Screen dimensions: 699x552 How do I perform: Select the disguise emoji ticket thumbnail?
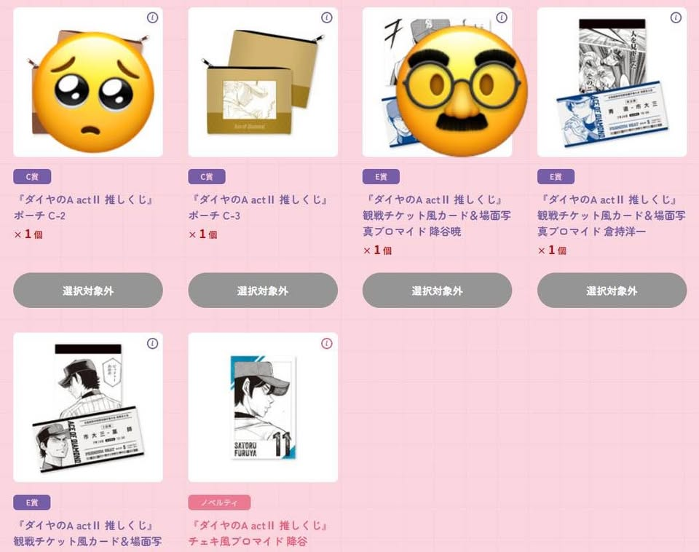438,82
